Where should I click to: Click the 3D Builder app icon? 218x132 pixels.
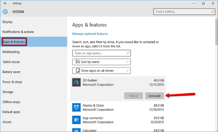pyautogui.click(x=76, y=82)
